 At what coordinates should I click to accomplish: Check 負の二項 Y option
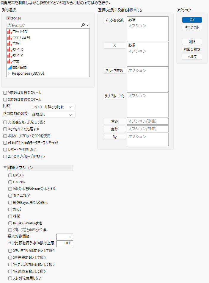click(x=10, y=196)
